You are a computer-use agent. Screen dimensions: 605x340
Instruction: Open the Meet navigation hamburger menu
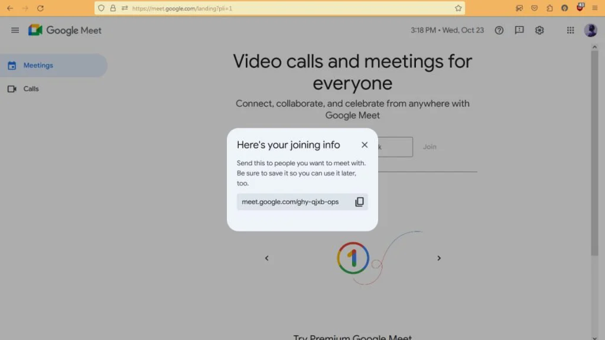(x=15, y=30)
